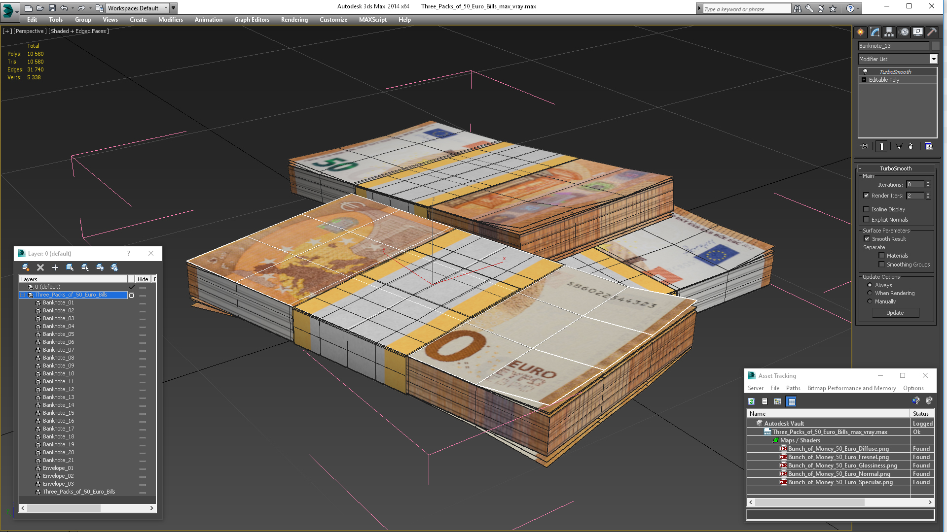947x532 pixels.
Task: Select the Always update option
Action: click(870, 285)
